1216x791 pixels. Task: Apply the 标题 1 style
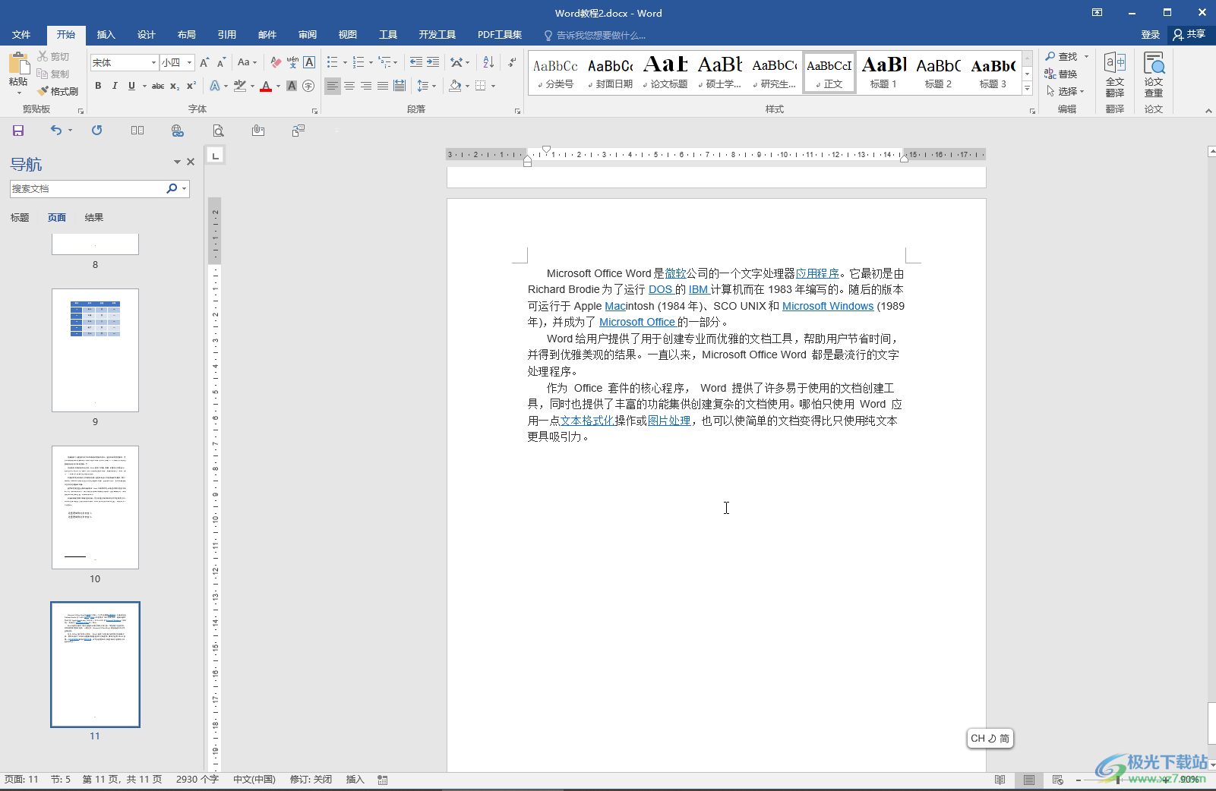[x=883, y=73]
